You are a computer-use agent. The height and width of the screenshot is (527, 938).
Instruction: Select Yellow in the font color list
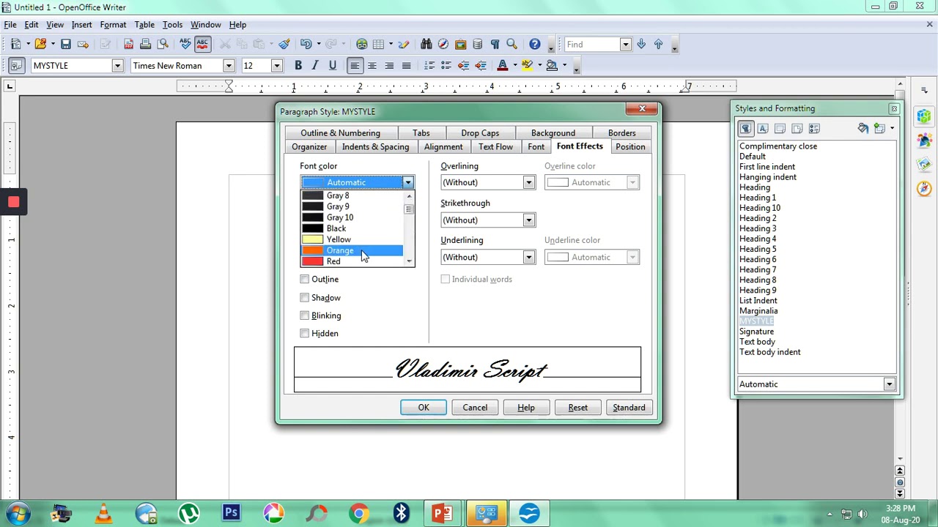[352, 239]
